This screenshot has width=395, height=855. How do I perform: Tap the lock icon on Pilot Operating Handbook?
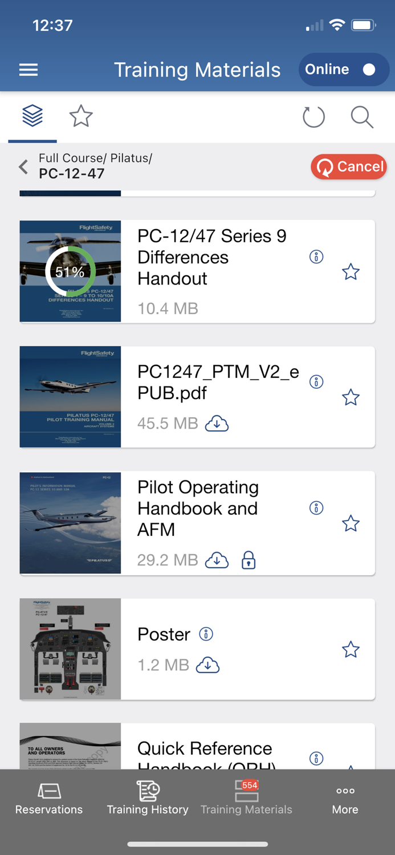tap(249, 560)
